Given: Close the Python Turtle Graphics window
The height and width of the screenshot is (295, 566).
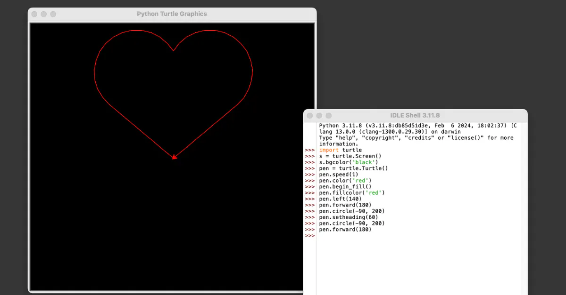Looking at the screenshot, I should (34, 14).
